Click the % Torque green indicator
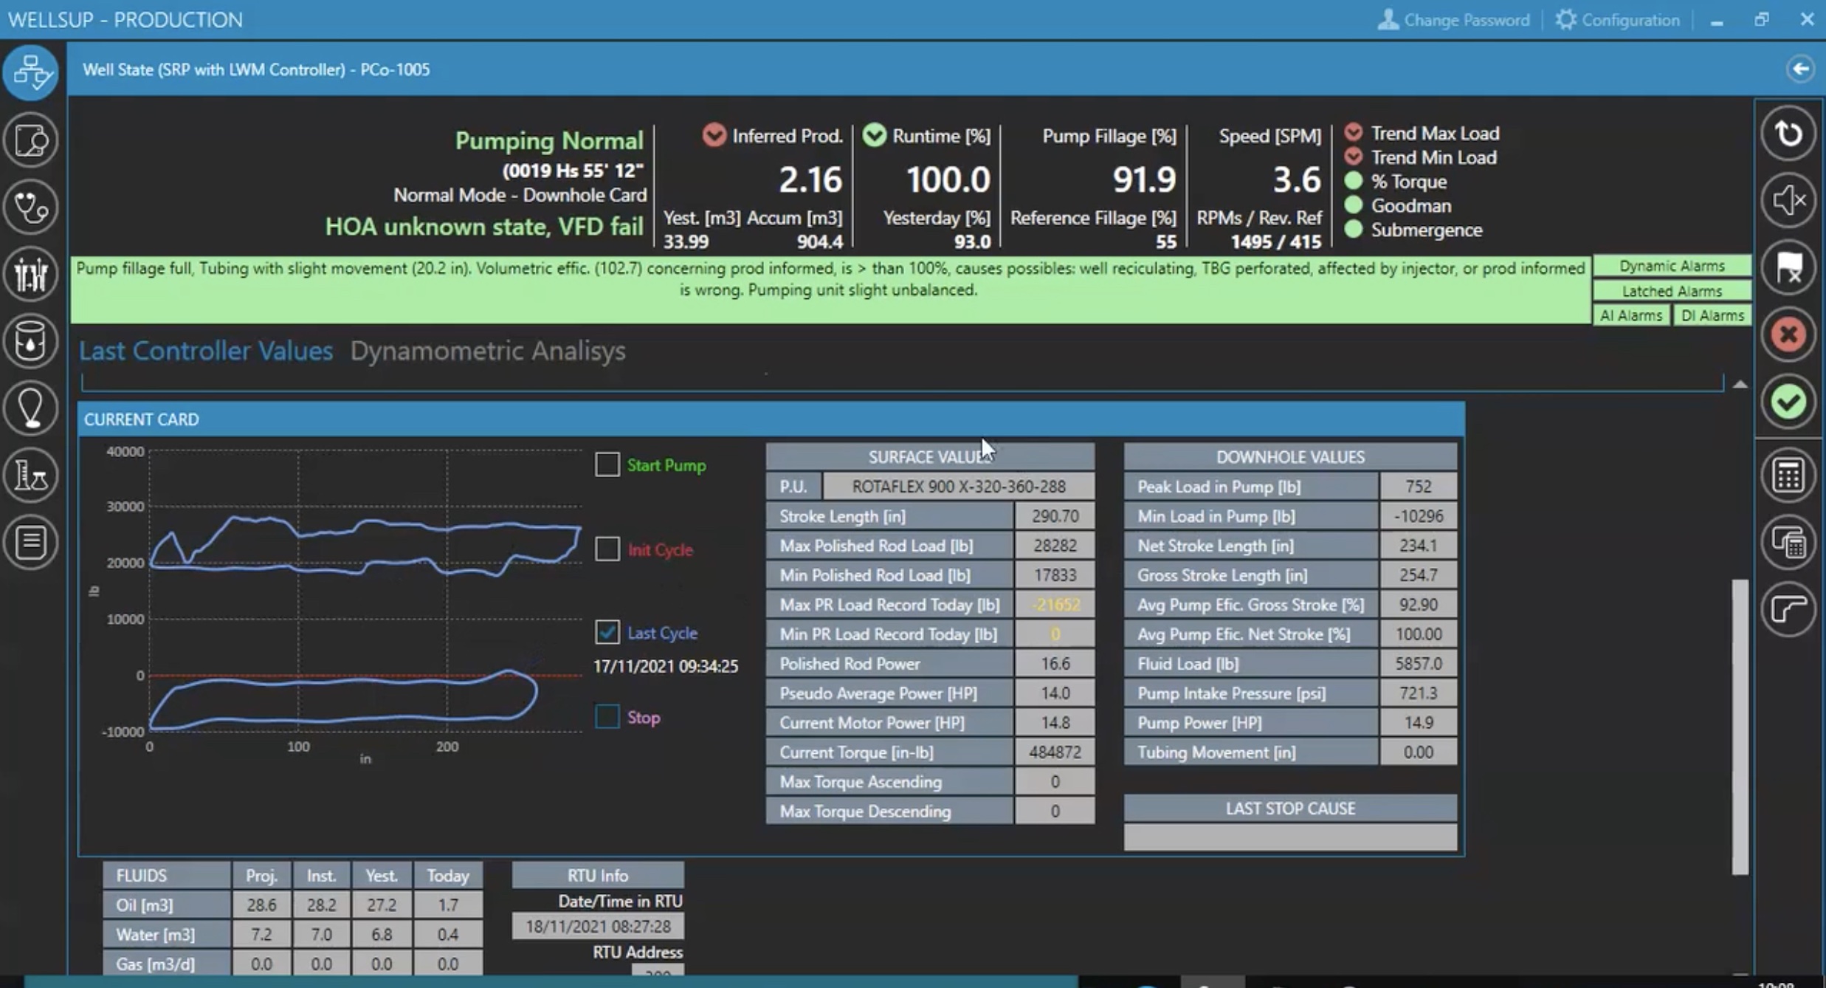Viewport: 1826px width, 988px height. click(1353, 181)
